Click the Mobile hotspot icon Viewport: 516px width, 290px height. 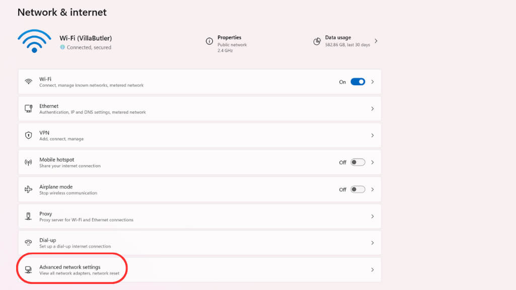29,163
